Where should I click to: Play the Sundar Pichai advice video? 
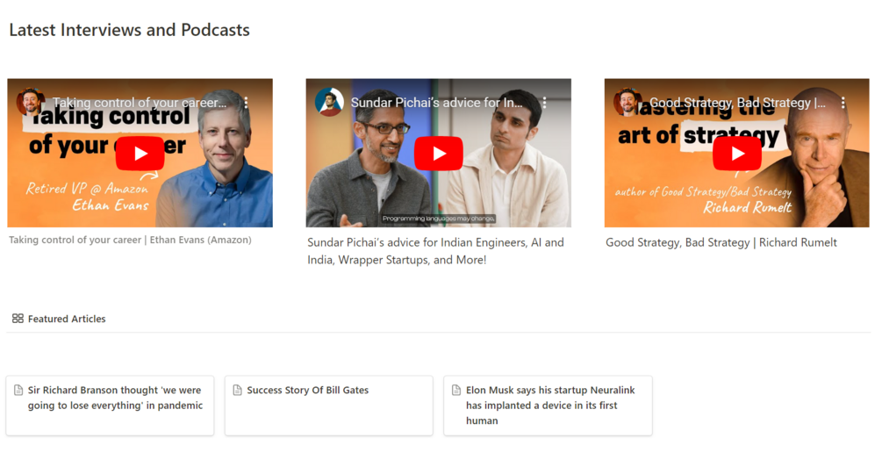click(439, 153)
